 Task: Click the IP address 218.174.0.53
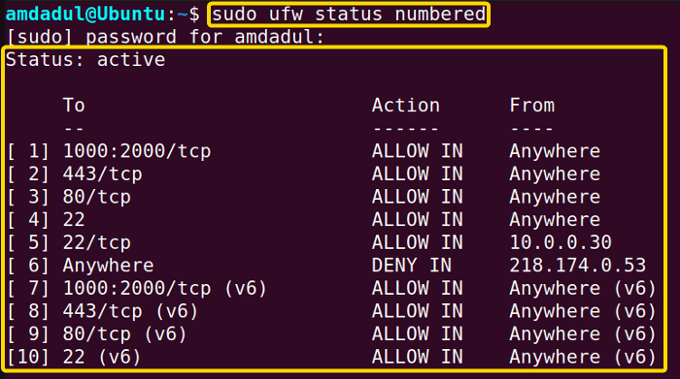click(x=578, y=266)
